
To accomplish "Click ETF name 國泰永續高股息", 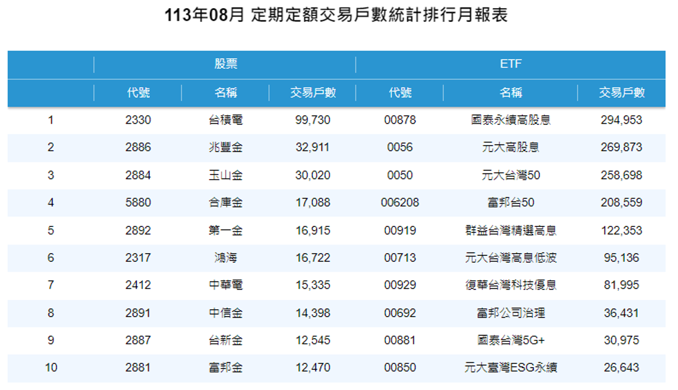I will pyautogui.click(x=511, y=120).
